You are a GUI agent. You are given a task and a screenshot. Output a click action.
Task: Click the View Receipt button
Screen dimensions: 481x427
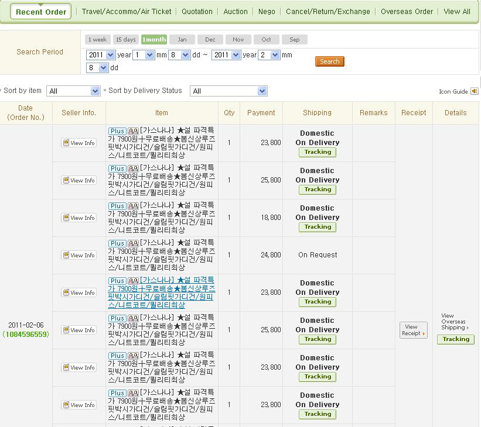tap(413, 330)
